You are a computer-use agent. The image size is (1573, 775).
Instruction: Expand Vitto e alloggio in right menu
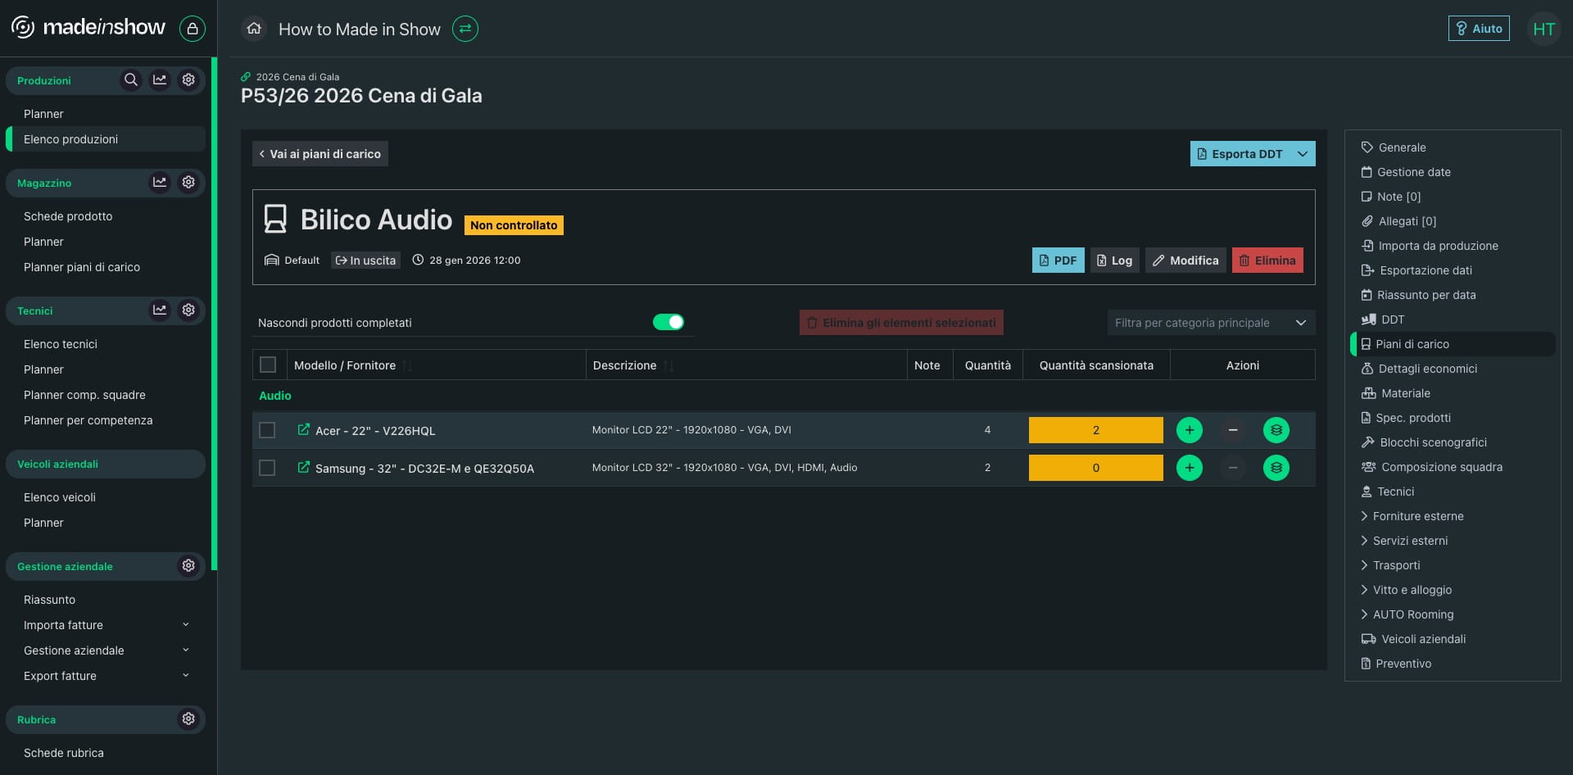pyautogui.click(x=1406, y=590)
